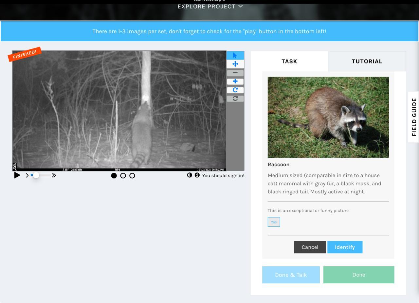Switch to the TUTORIAL tab

pos(367,61)
